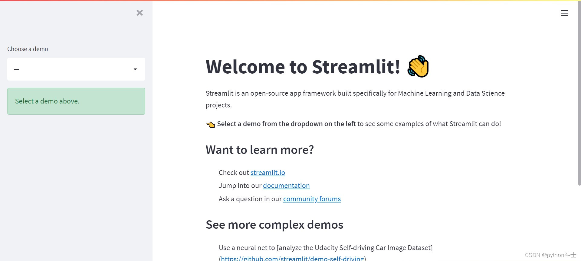Open the hamburger menu
The width and height of the screenshot is (581, 261).
pyautogui.click(x=564, y=13)
